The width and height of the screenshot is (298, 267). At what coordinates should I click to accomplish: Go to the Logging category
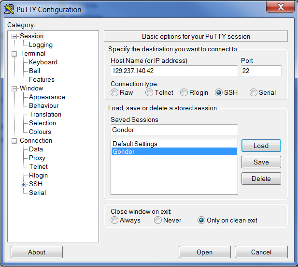coord(41,44)
